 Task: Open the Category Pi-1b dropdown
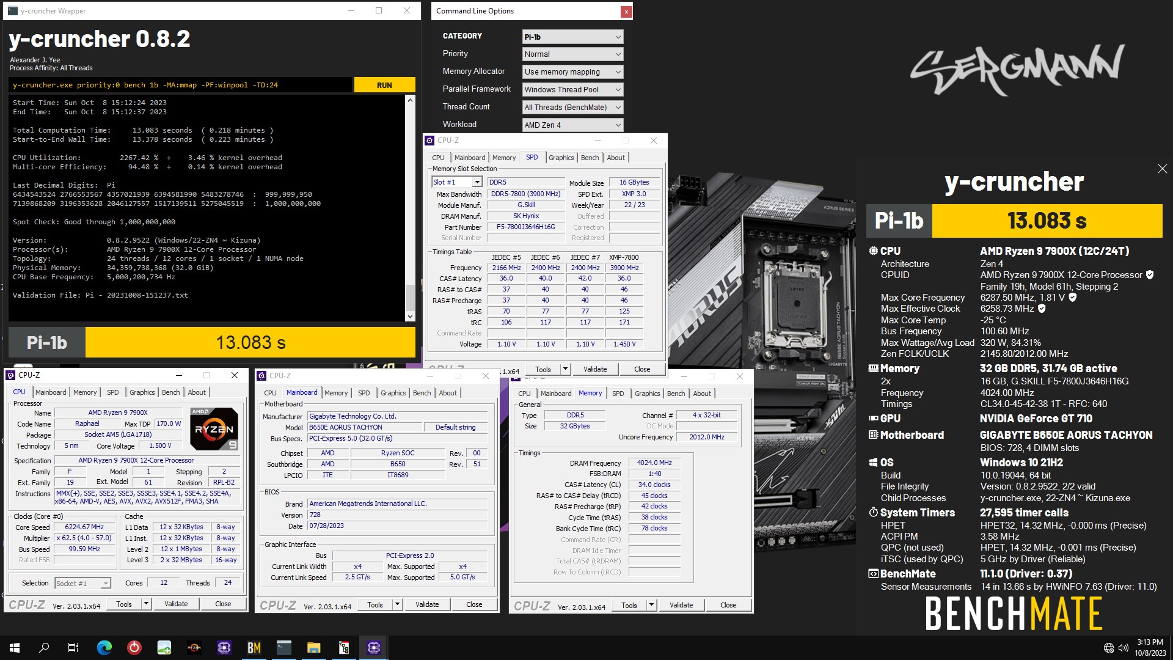click(x=572, y=37)
